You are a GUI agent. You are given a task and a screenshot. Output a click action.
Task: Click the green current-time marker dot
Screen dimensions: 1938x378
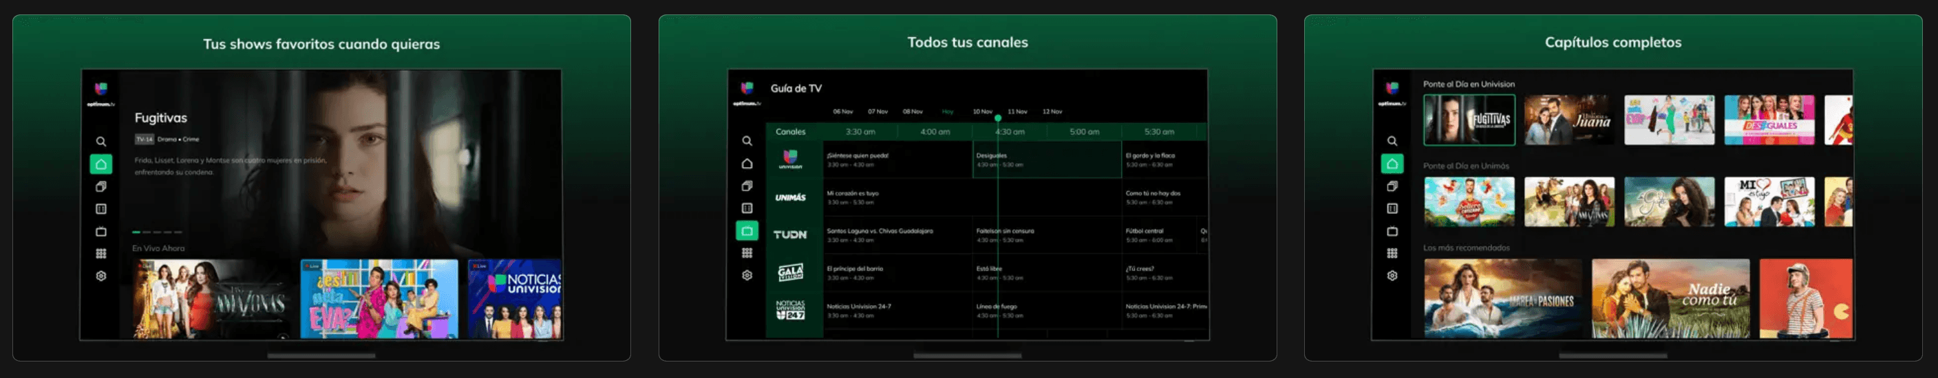998,118
